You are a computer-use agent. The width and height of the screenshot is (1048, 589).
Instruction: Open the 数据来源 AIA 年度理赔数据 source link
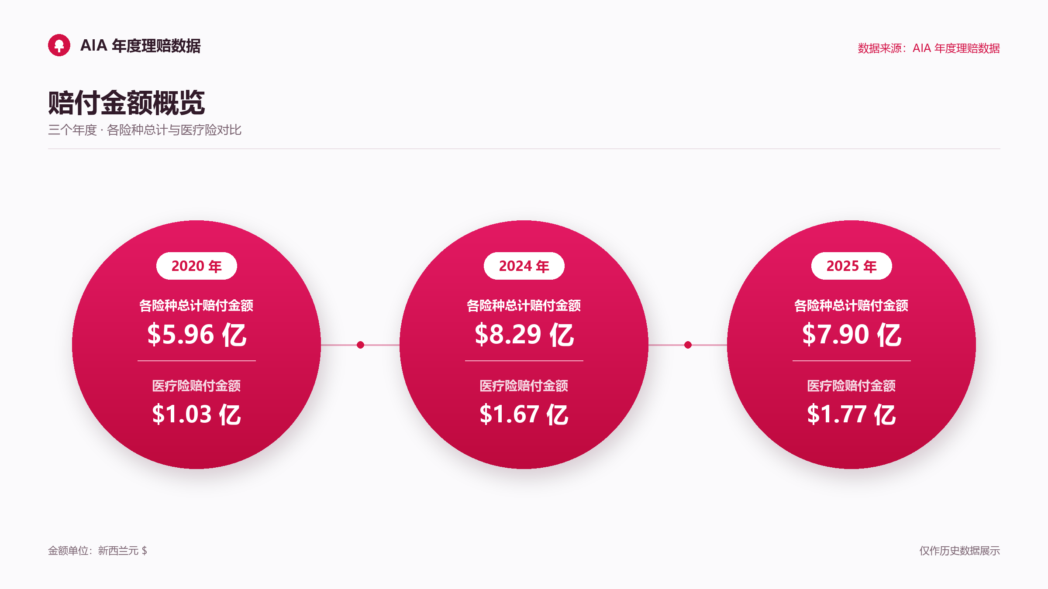(929, 48)
